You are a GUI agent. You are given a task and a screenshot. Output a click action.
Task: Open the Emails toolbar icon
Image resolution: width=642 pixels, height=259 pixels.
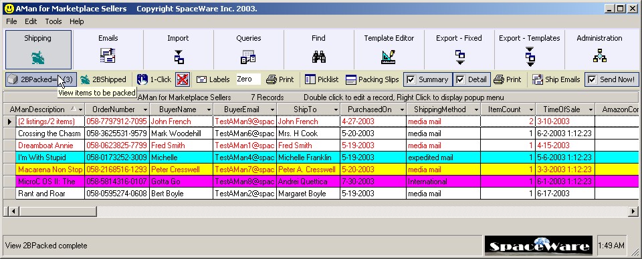(x=108, y=55)
